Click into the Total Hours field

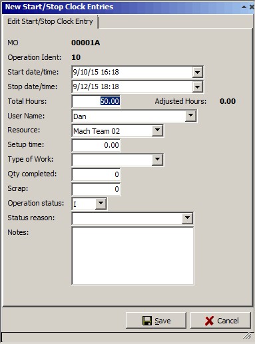point(96,101)
